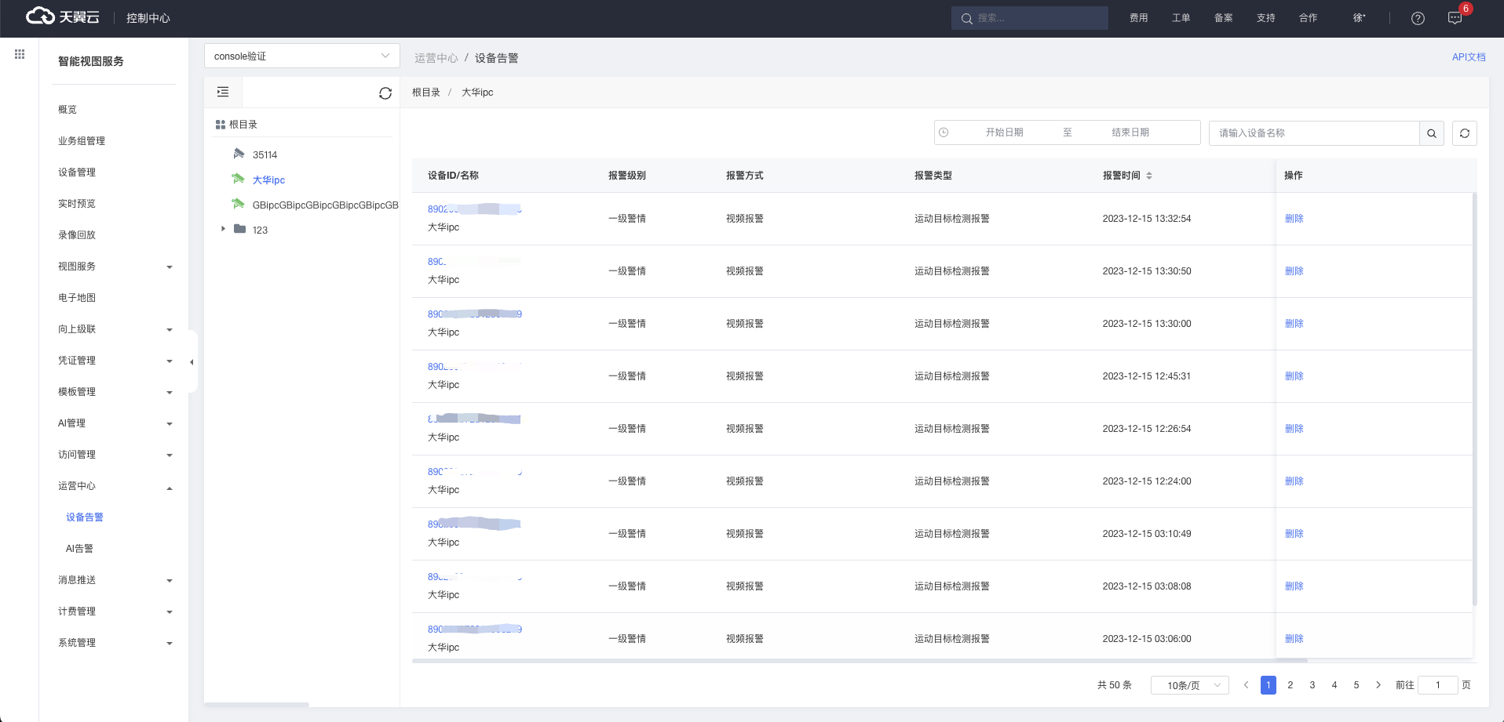The image size is (1504, 722).
Task: Sort by 报警时间 column
Action: 1148,176
